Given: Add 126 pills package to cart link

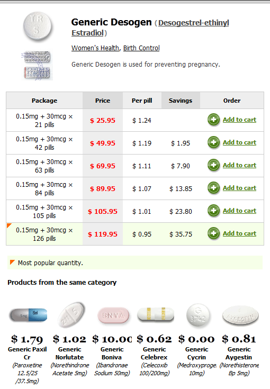Looking at the screenshot, I should [239, 233].
